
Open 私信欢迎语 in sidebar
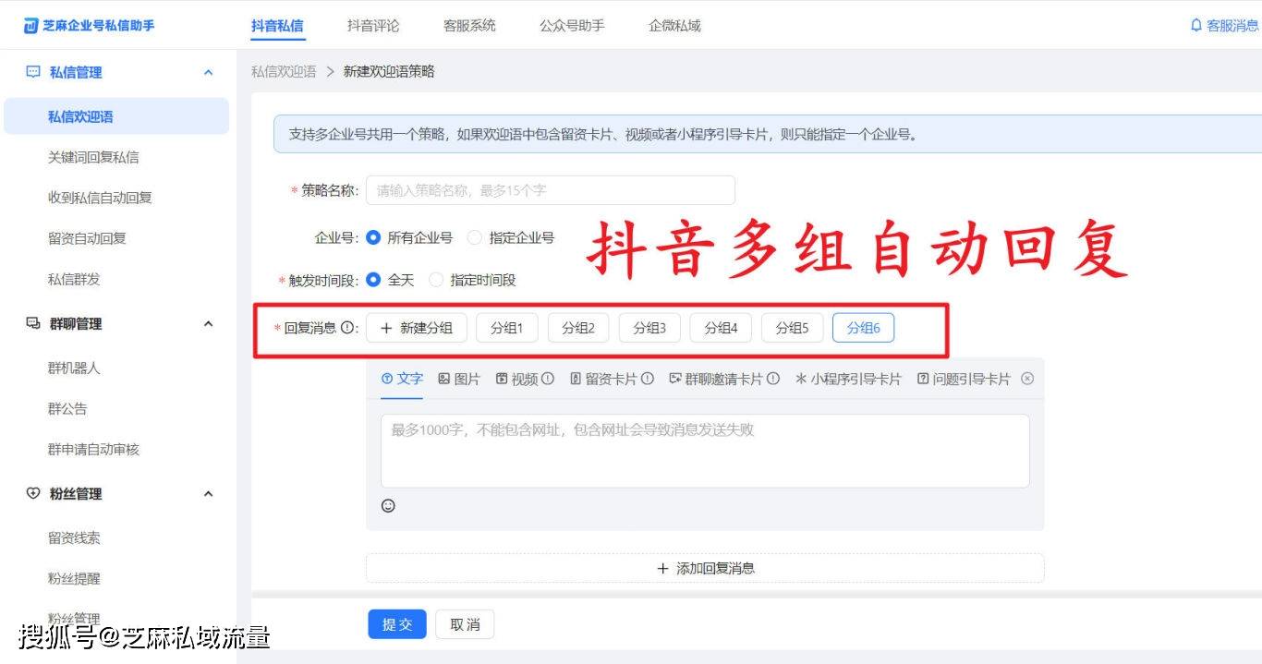pos(116,116)
